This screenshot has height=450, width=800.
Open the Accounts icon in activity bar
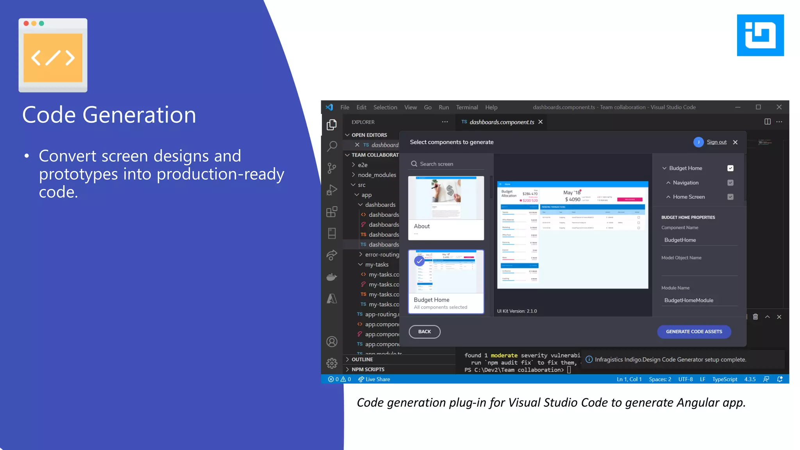(332, 342)
